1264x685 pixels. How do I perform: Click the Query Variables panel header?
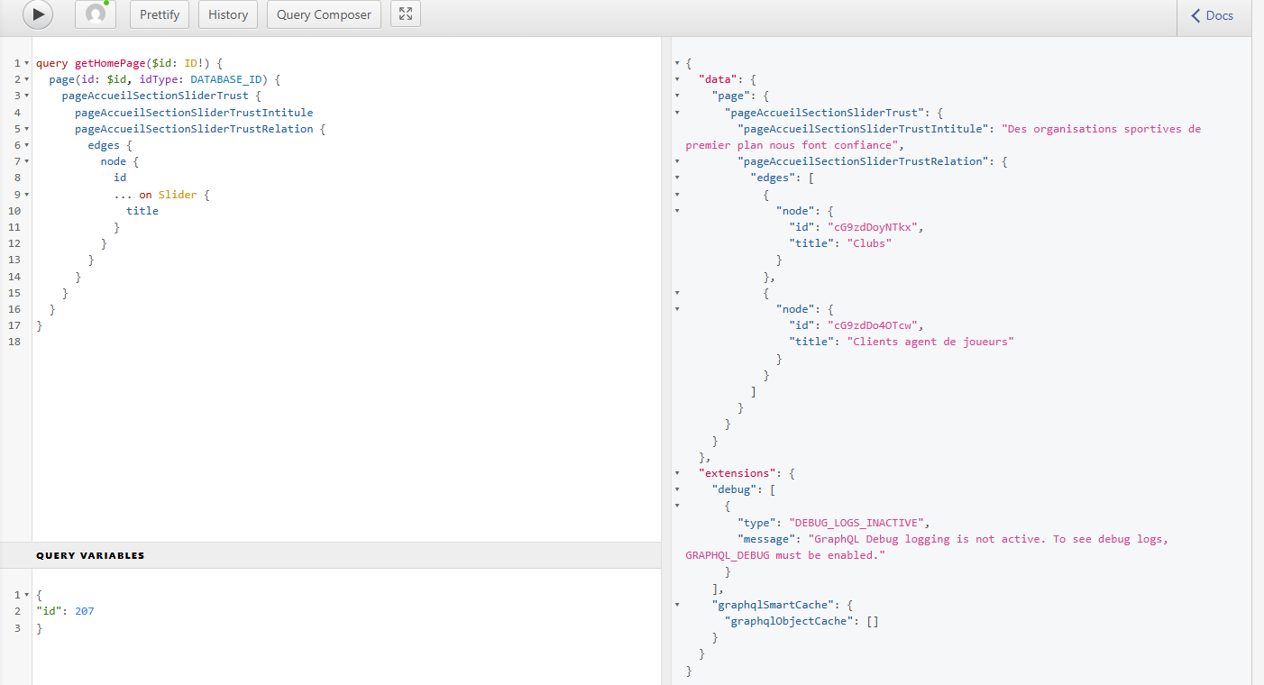330,555
